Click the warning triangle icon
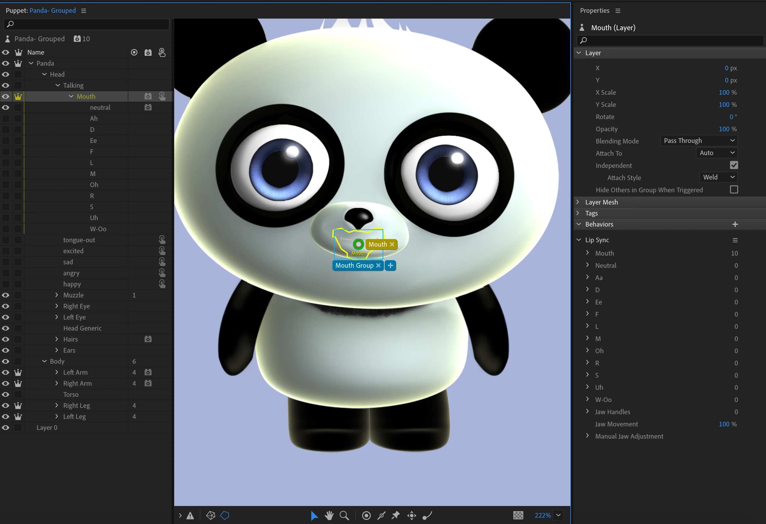The image size is (766, 524). click(190, 515)
